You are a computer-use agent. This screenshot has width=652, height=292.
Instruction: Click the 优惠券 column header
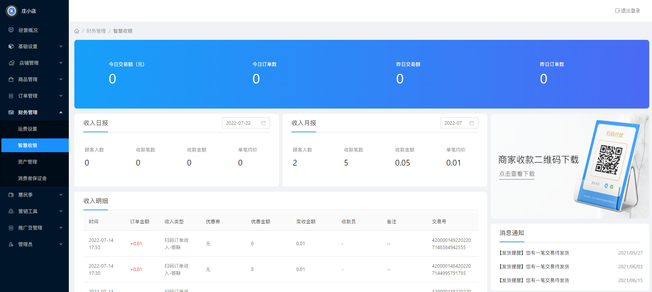213,222
